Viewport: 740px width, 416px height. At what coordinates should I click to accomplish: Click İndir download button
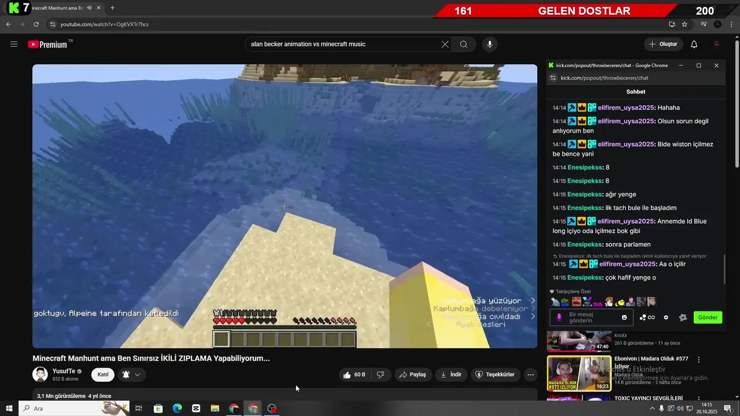(x=451, y=374)
